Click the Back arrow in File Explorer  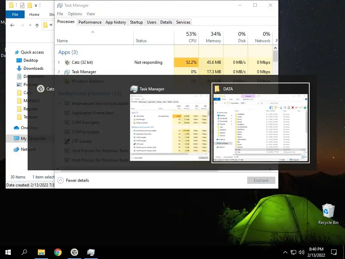pyautogui.click(x=12, y=25)
